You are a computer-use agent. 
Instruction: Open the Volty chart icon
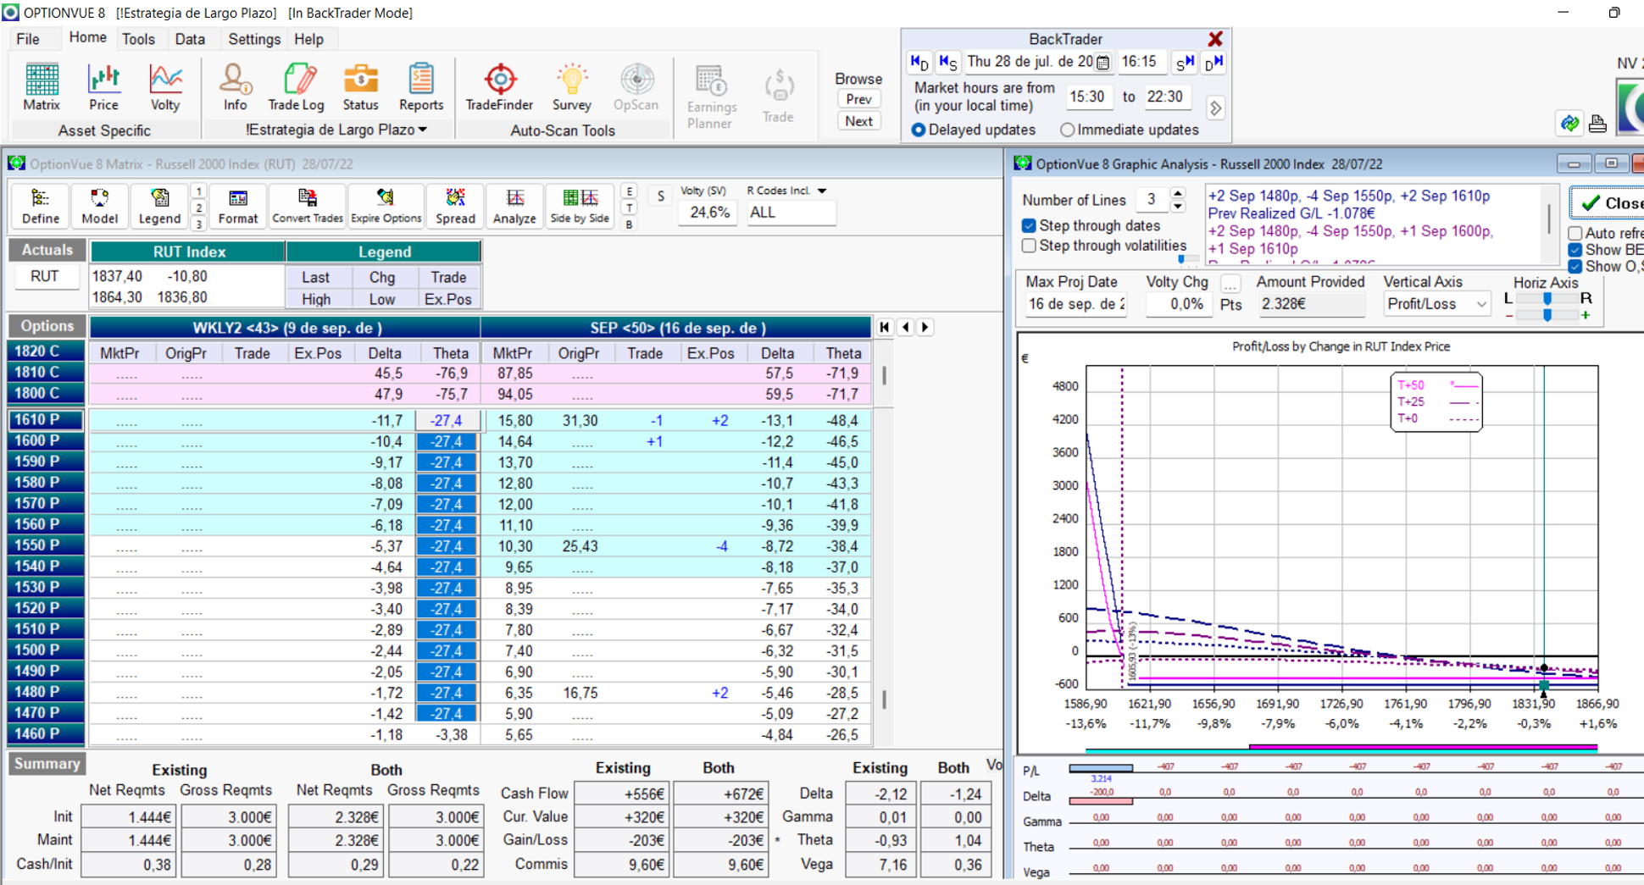click(x=165, y=86)
